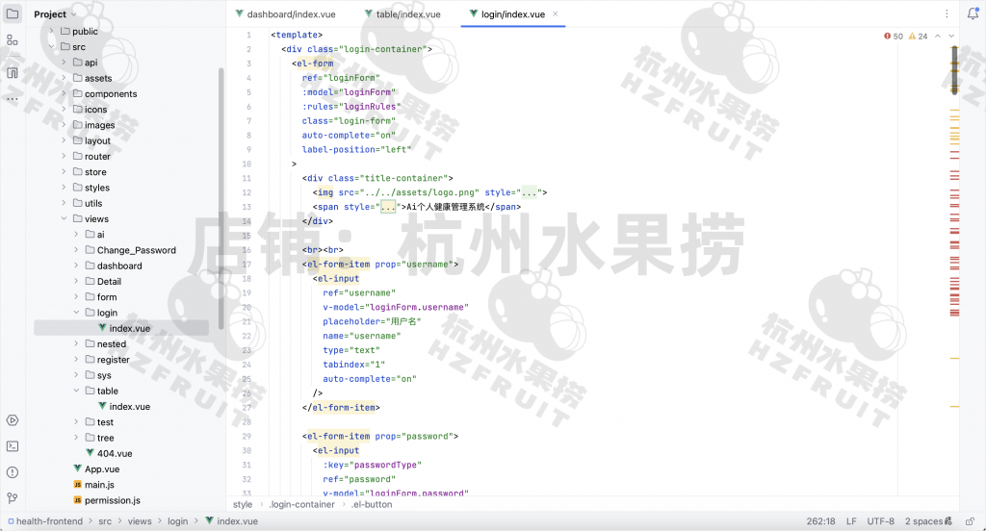This screenshot has width=986, height=531.
Task: Click .login-container editor breadcrumb
Action: [301, 505]
